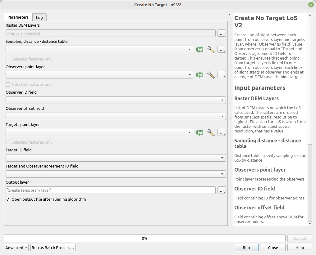This screenshot has width=316, height=255.
Task: Browse for Output layer destination
Action: click(222, 190)
